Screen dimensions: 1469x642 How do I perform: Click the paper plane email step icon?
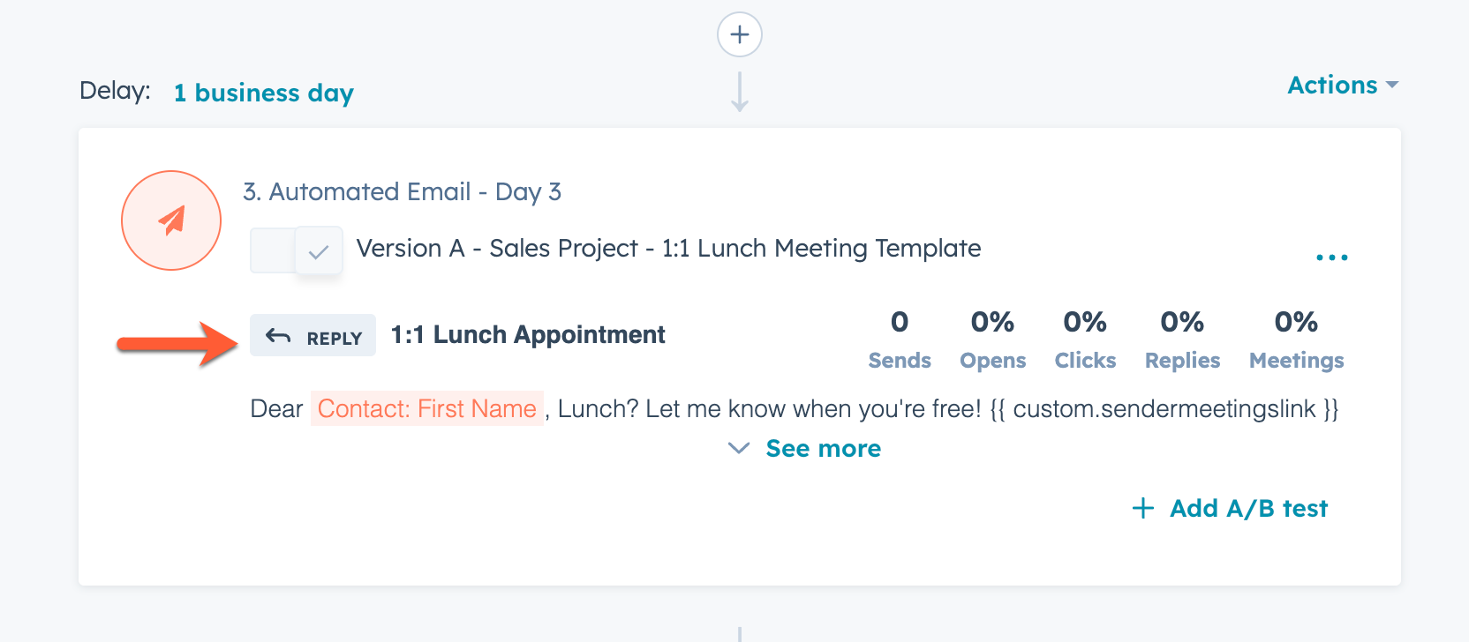click(x=171, y=220)
